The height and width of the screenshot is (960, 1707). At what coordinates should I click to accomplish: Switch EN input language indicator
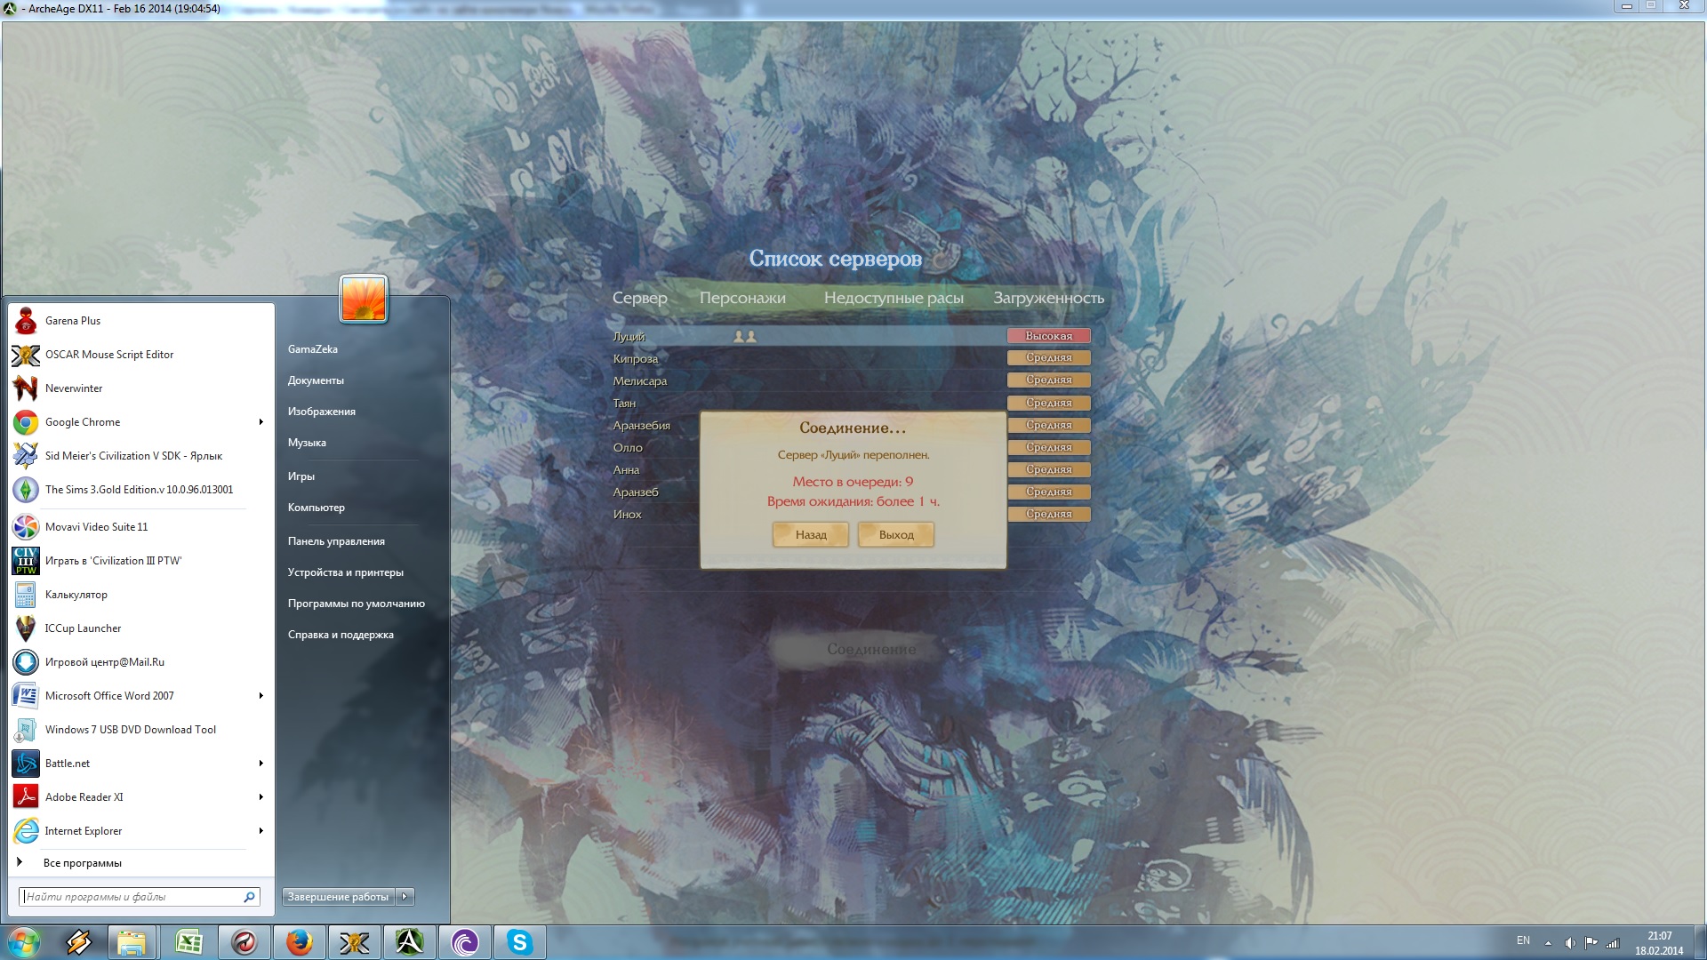(1523, 940)
